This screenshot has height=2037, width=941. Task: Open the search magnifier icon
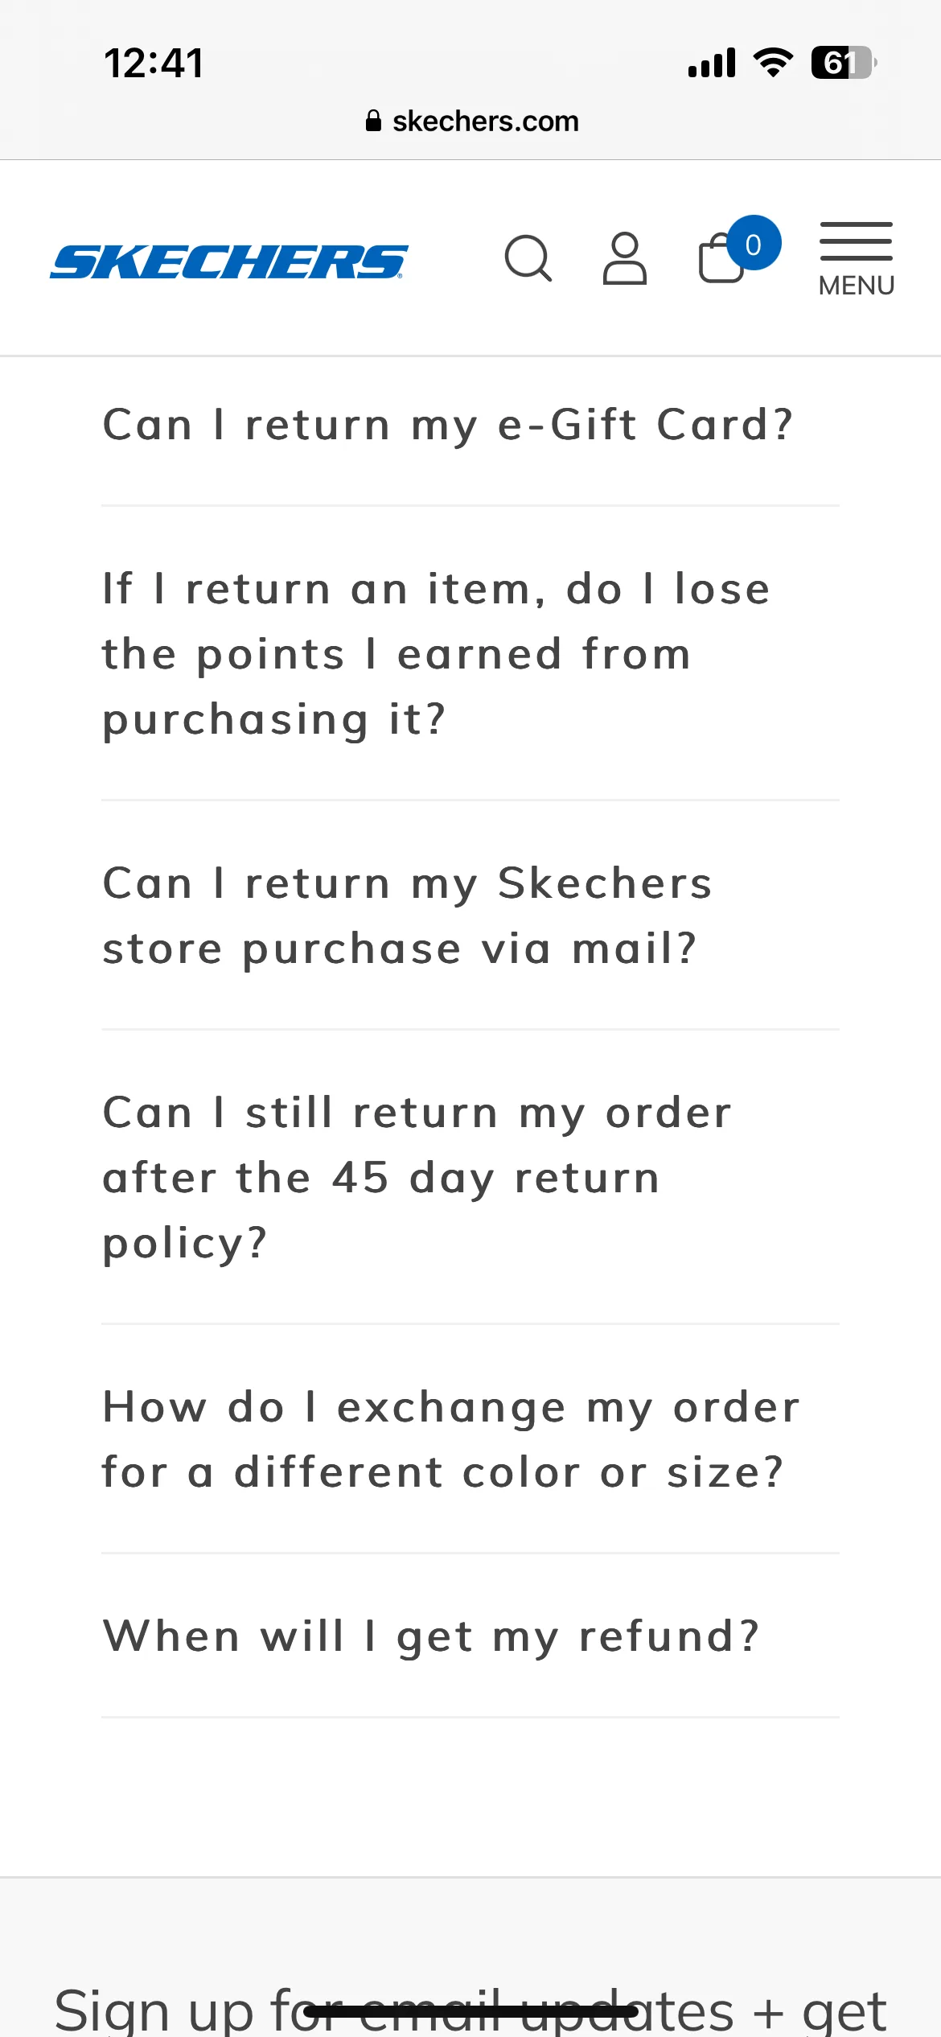coord(528,258)
